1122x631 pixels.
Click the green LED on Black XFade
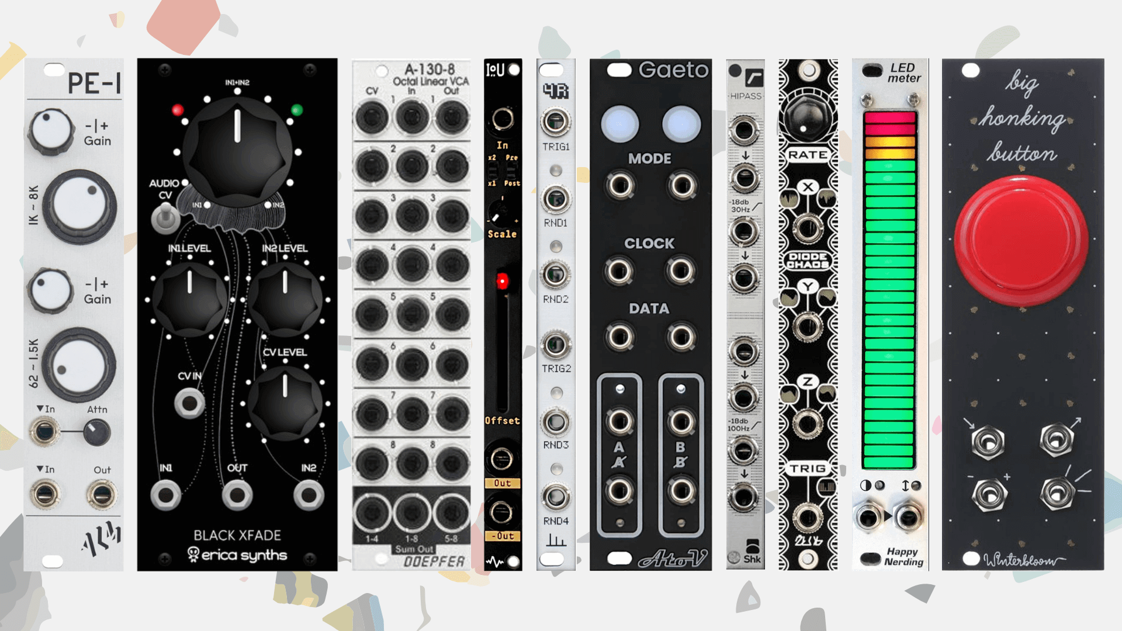point(297,110)
